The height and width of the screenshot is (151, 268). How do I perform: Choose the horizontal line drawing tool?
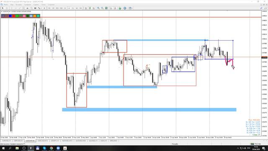coord(15,8)
